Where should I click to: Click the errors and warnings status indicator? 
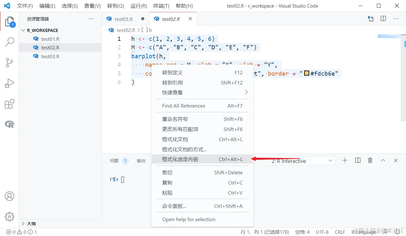[x=22, y=232]
